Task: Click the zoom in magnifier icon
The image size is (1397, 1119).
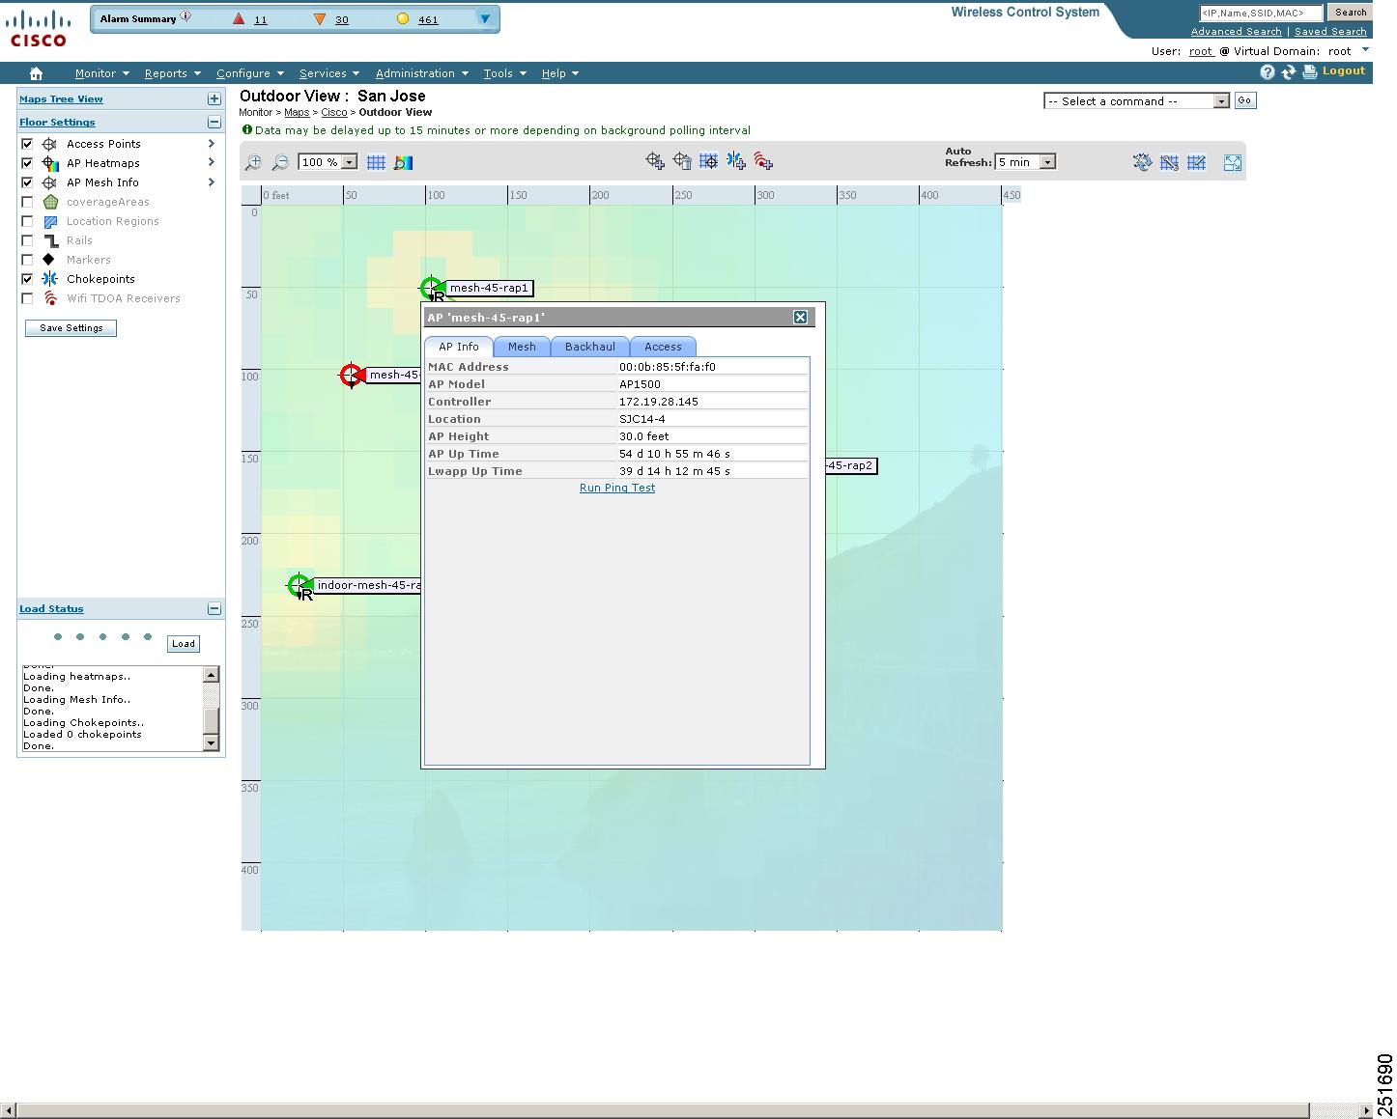Action: (253, 162)
